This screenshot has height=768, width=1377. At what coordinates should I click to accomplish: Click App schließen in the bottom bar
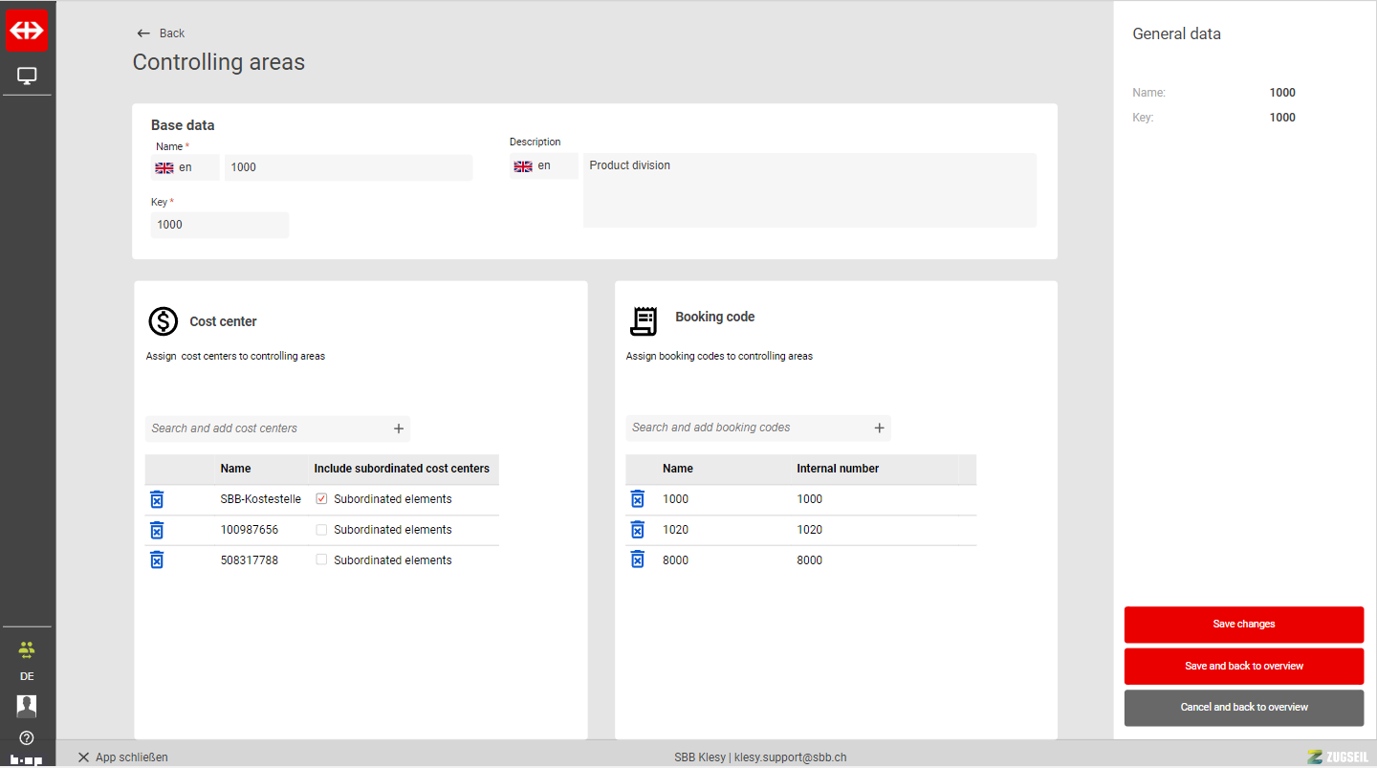click(122, 757)
